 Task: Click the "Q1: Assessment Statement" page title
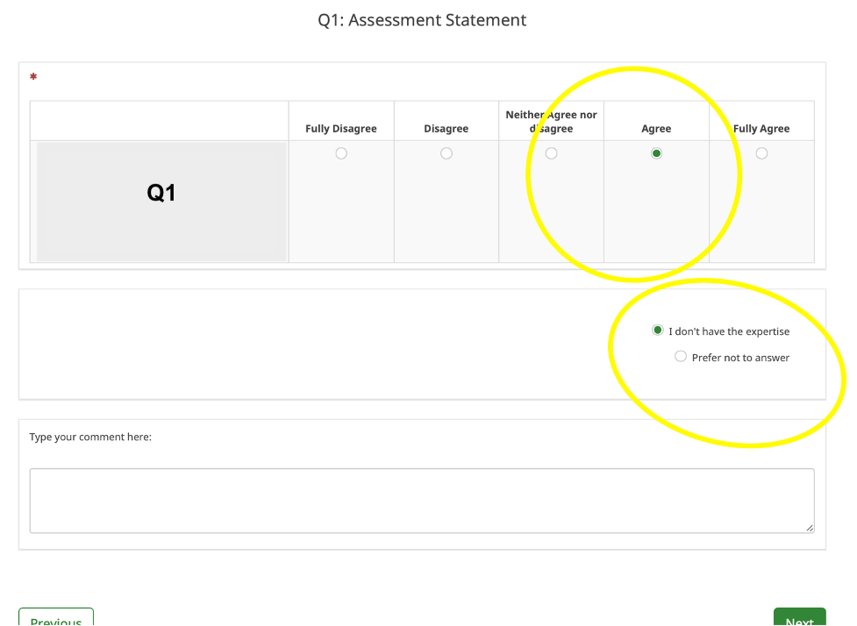point(422,20)
